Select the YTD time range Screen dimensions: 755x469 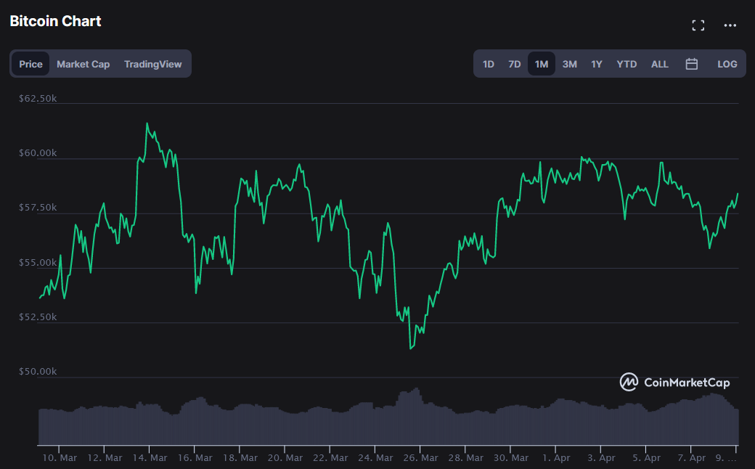pyautogui.click(x=627, y=64)
